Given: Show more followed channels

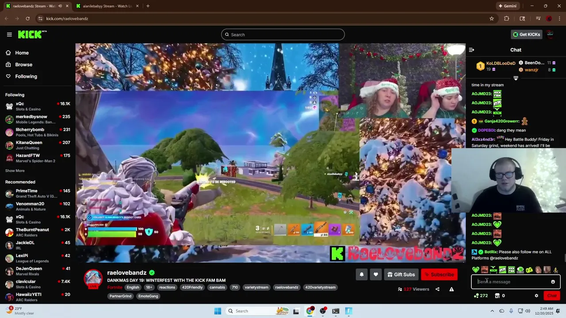Looking at the screenshot, I should [15, 171].
